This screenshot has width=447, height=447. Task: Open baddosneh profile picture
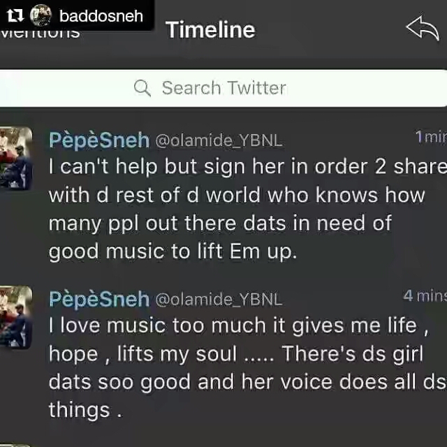41,15
